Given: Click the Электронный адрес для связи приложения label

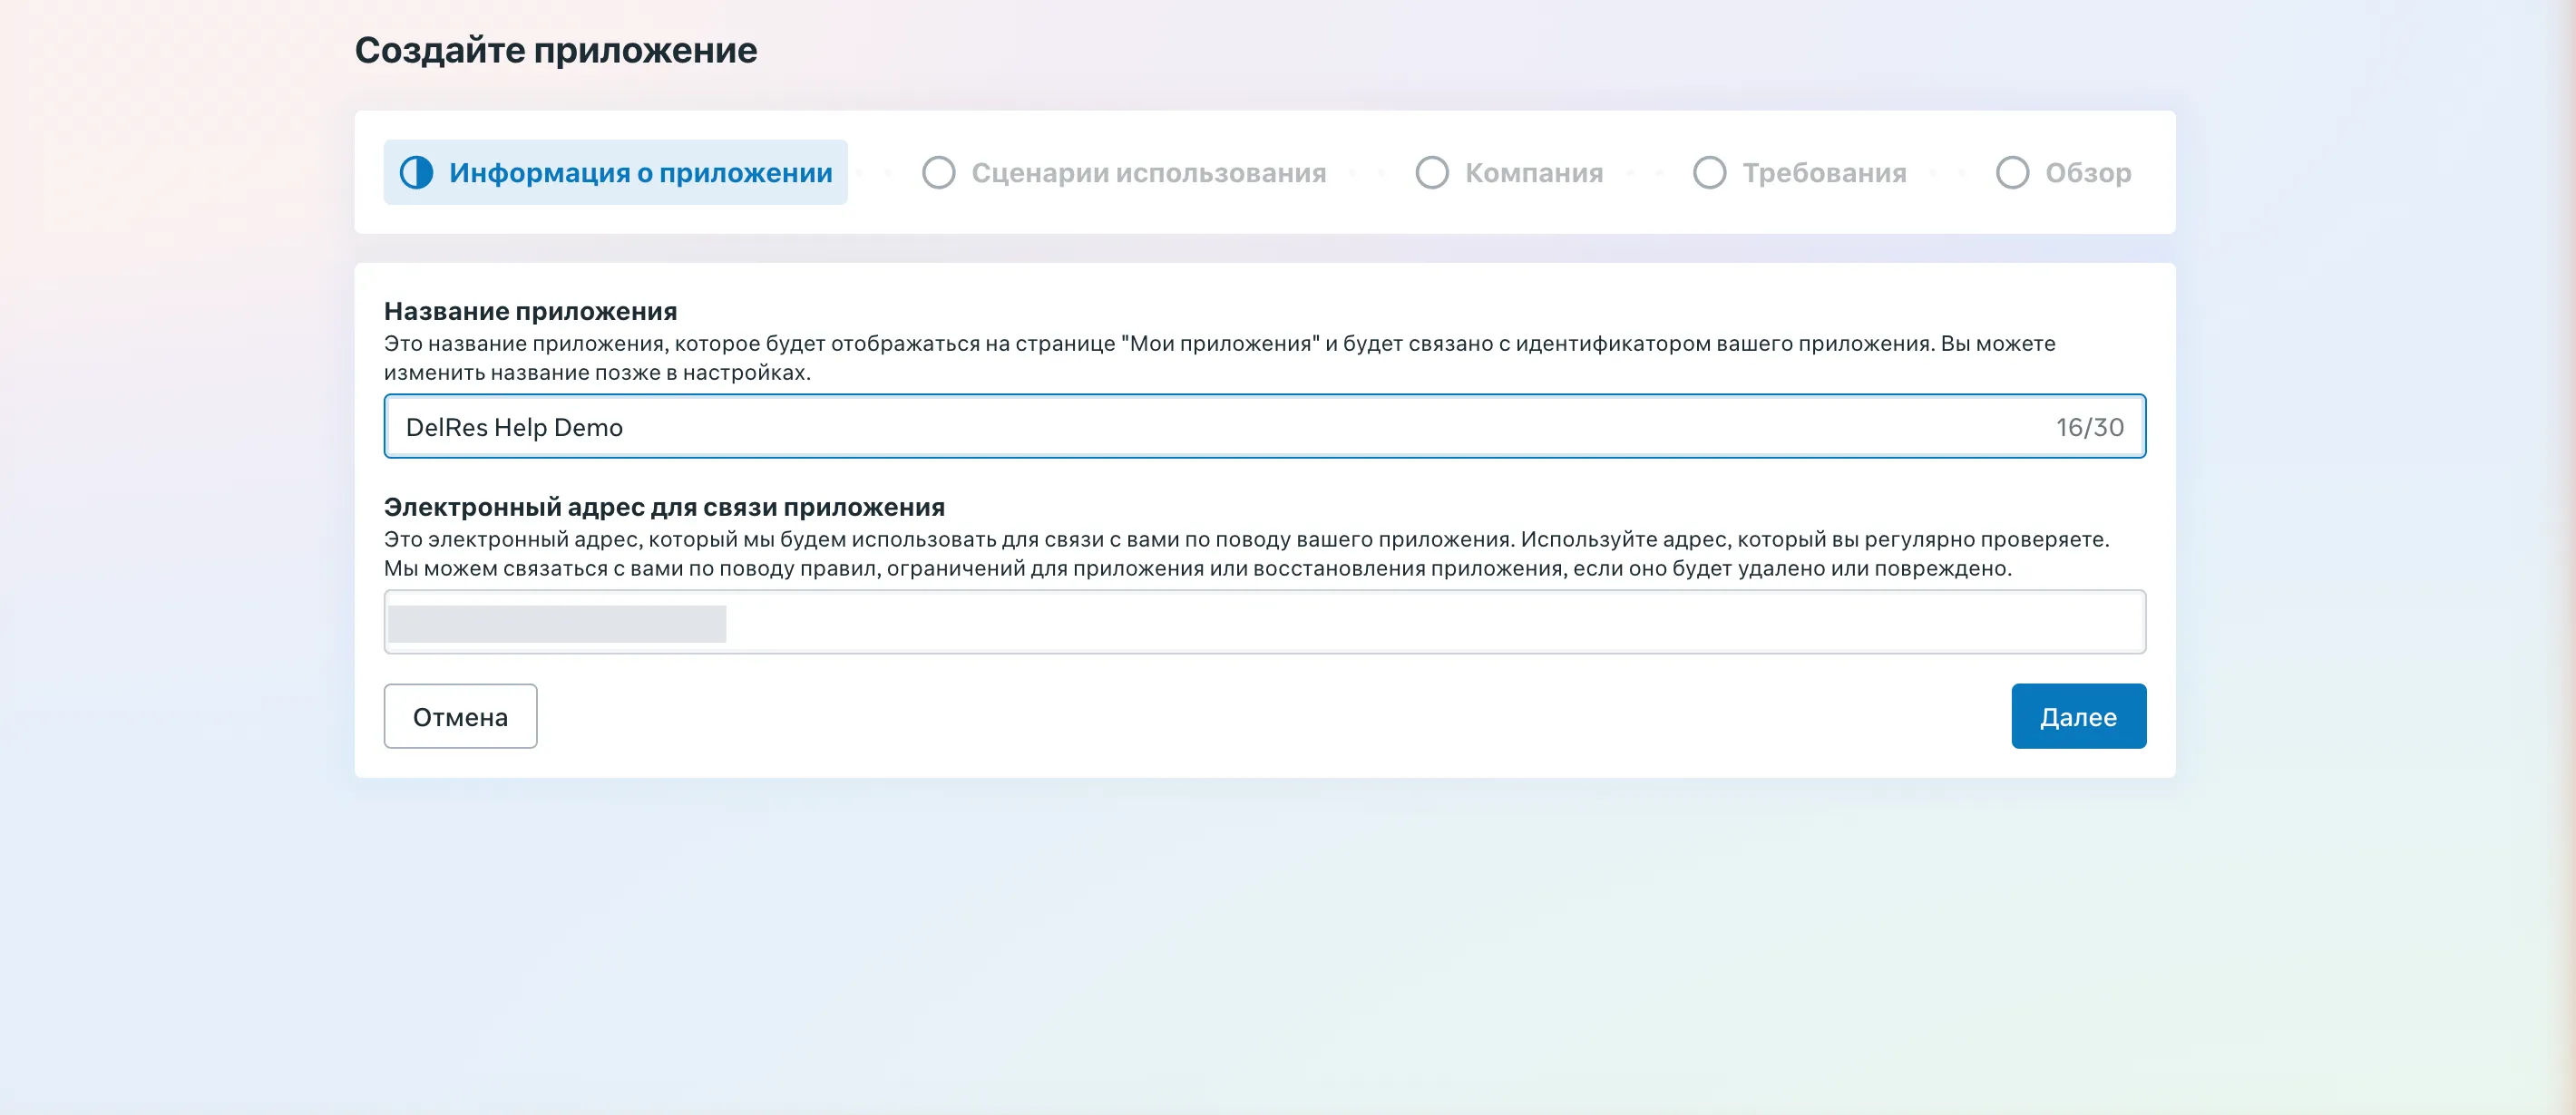Looking at the screenshot, I should click(x=664, y=507).
